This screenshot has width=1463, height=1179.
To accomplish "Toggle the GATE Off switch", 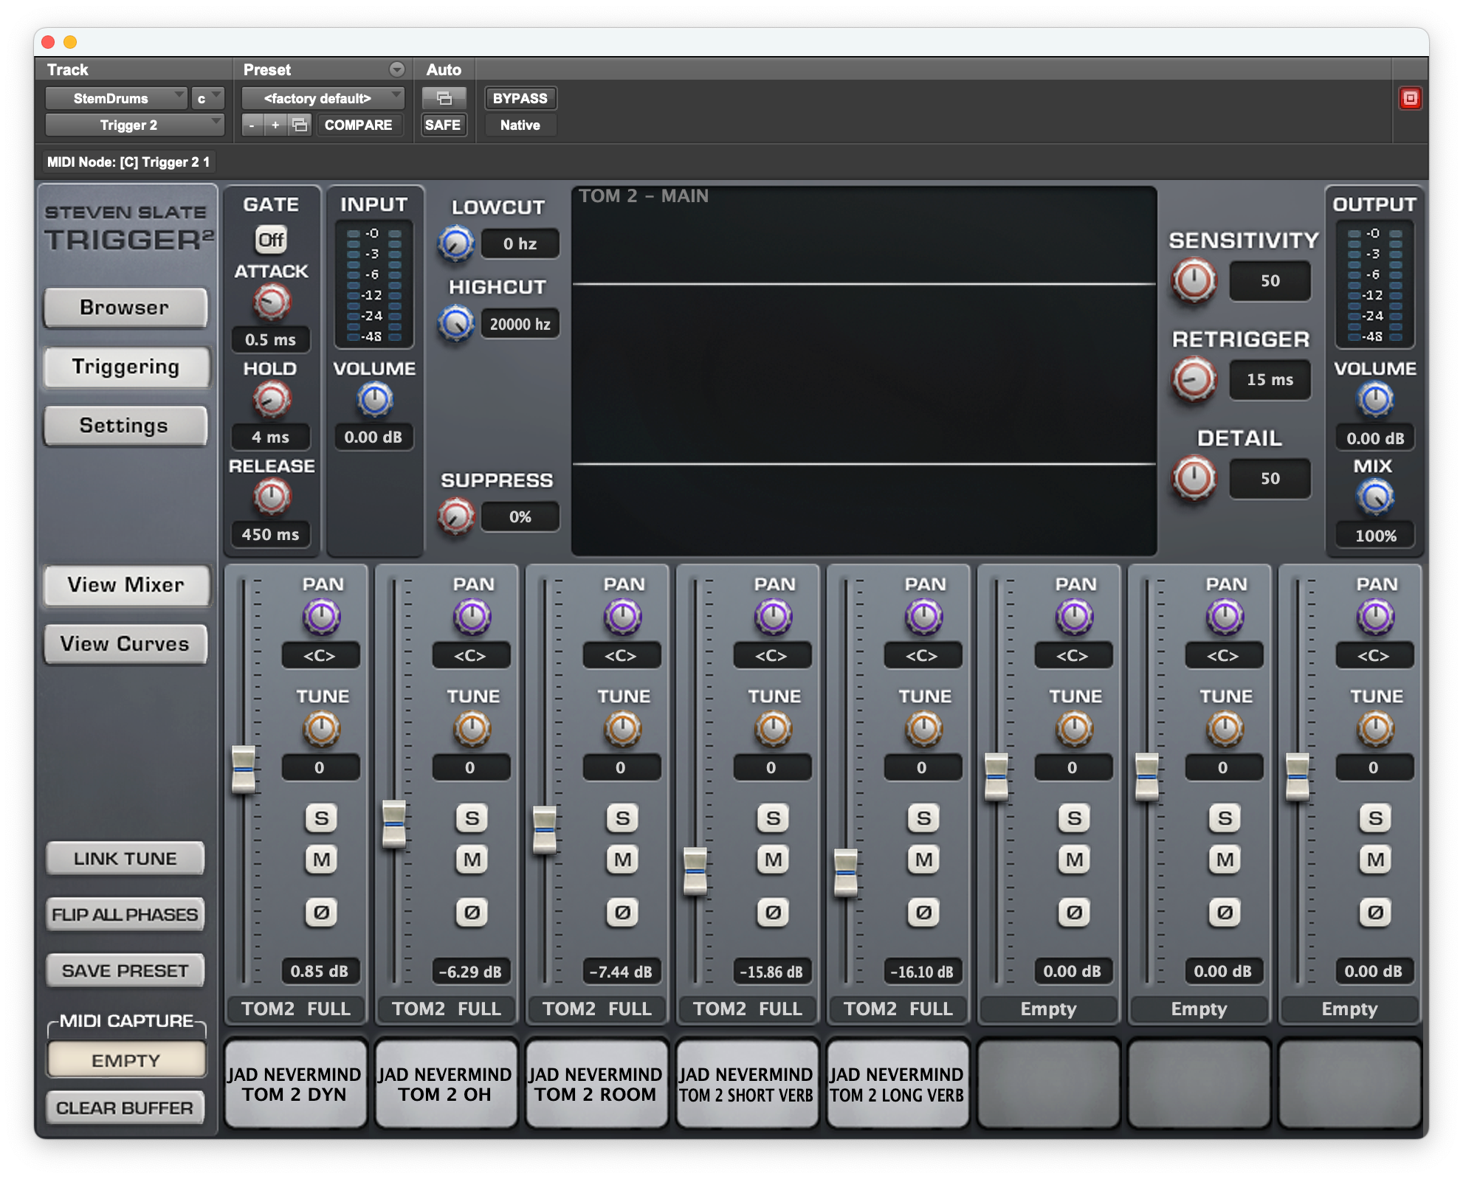I will tap(271, 240).
